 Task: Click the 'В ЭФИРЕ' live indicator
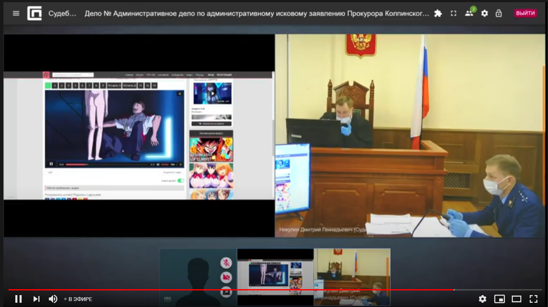[78, 299]
